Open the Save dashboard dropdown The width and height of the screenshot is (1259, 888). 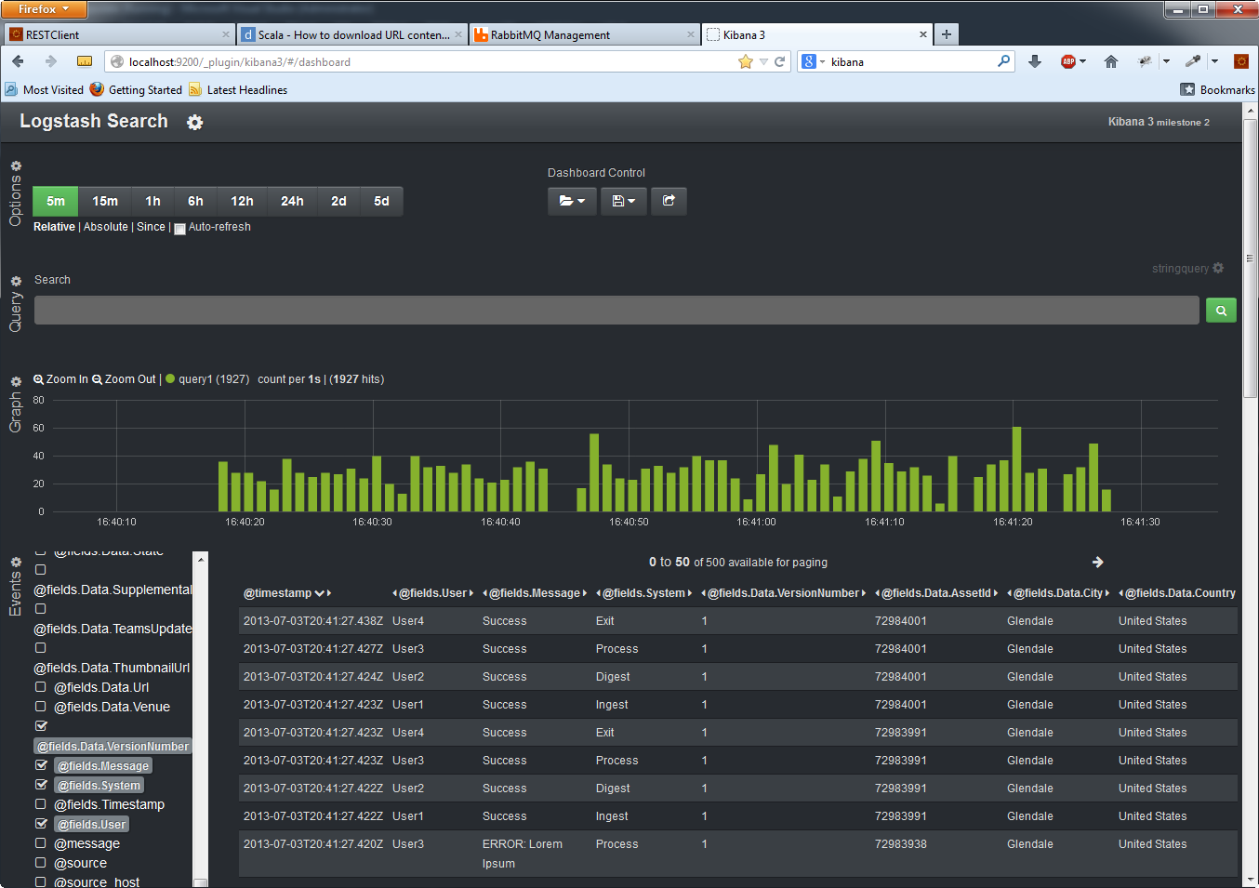tap(624, 201)
